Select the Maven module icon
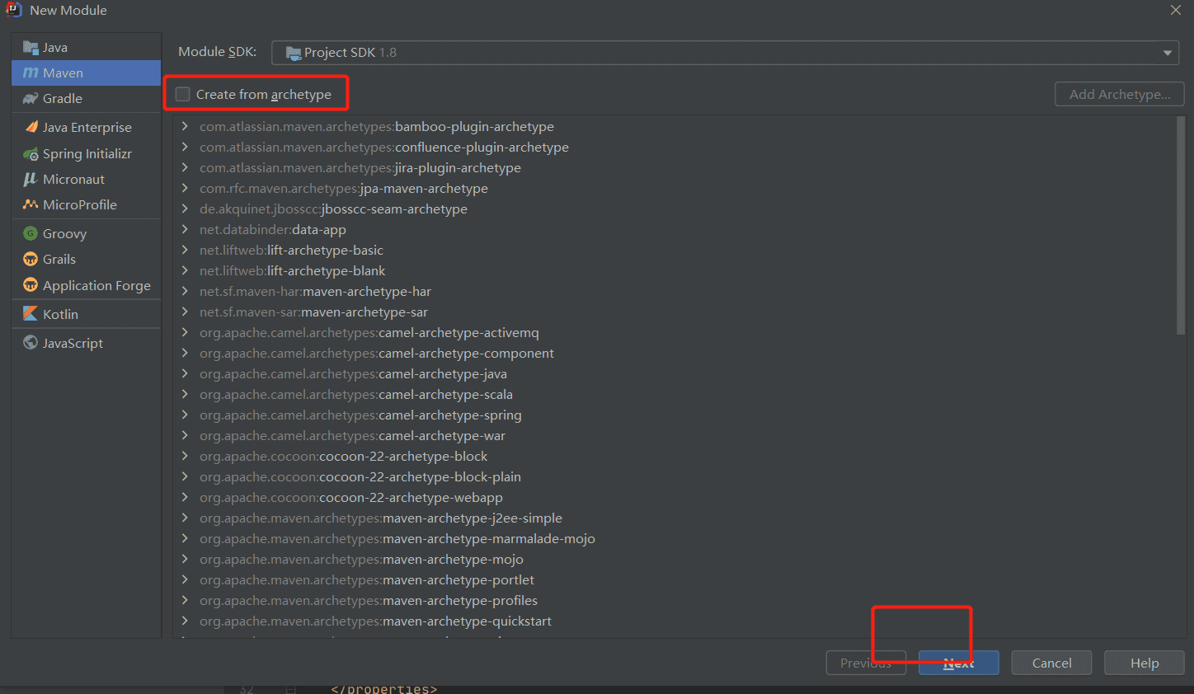The height and width of the screenshot is (694, 1194). (31, 73)
